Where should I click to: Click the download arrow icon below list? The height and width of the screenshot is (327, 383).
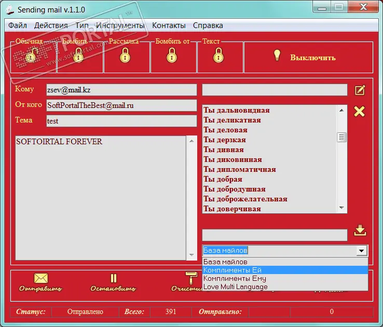pos(360,231)
